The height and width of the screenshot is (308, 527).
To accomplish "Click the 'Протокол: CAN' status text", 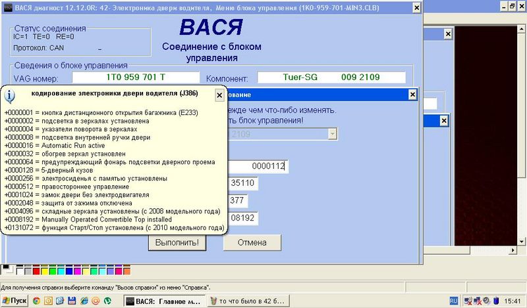I will (x=38, y=48).
